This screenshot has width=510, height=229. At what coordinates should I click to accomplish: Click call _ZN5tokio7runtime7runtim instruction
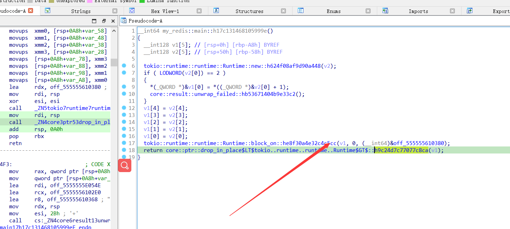tap(60, 108)
